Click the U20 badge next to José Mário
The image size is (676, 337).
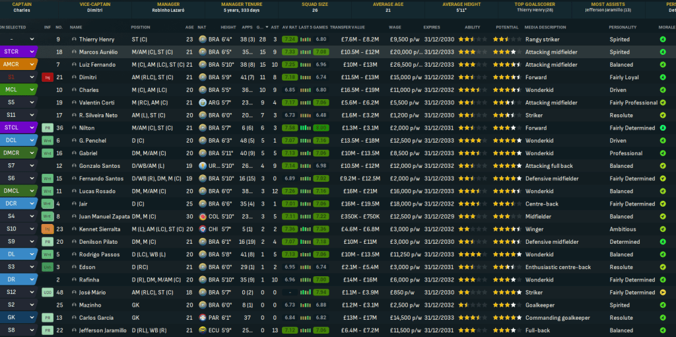[x=47, y=292]
